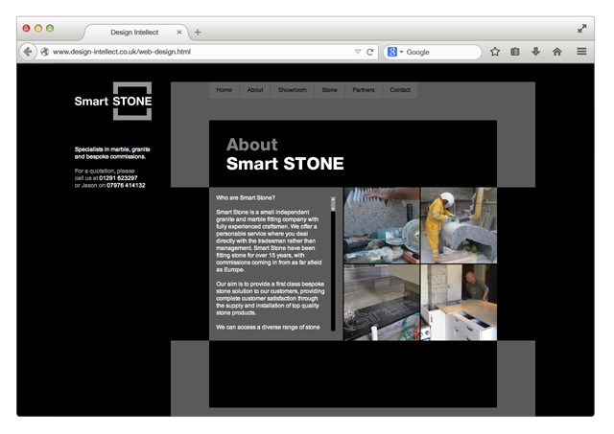Click the Home navigation link
The width and height of the screenshot is (614, 434).
pyautogui.click(x=224, y=90)
